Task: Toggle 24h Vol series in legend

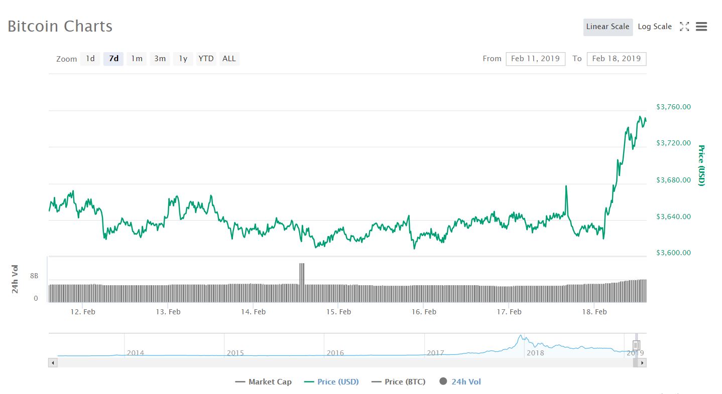Action: [x=460, y=382]
